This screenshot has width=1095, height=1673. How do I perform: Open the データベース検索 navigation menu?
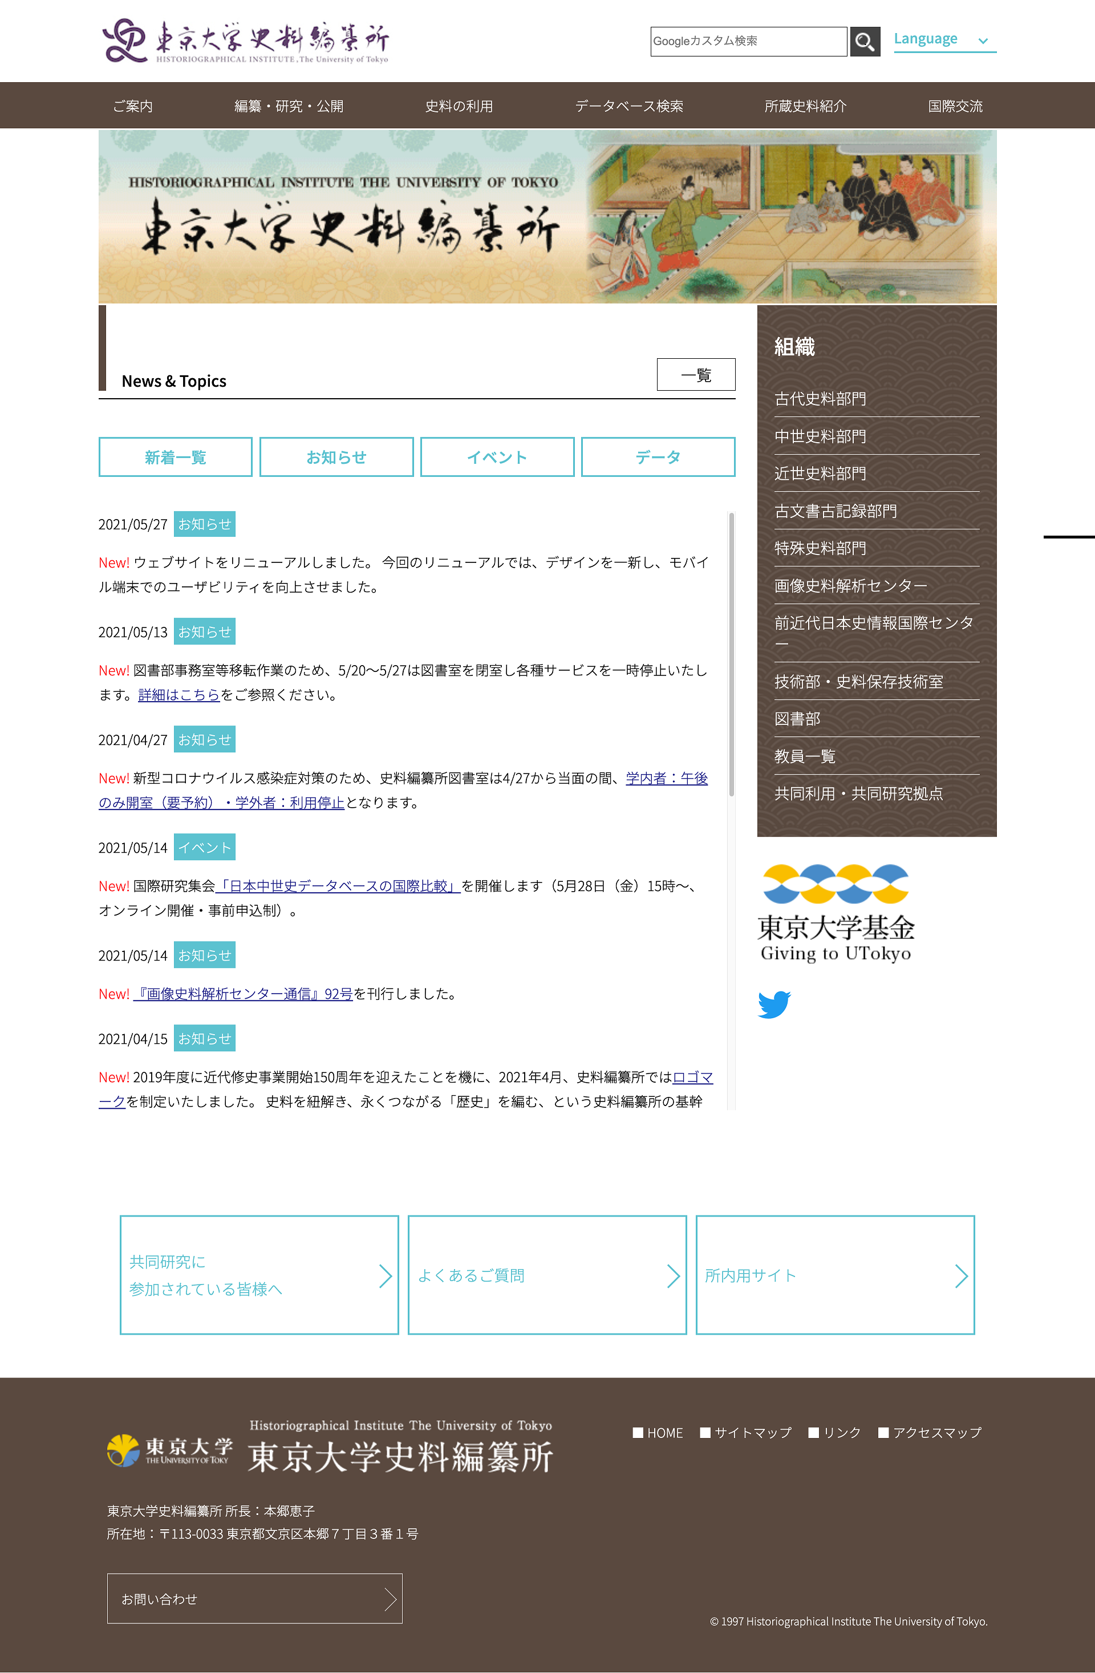629,106
